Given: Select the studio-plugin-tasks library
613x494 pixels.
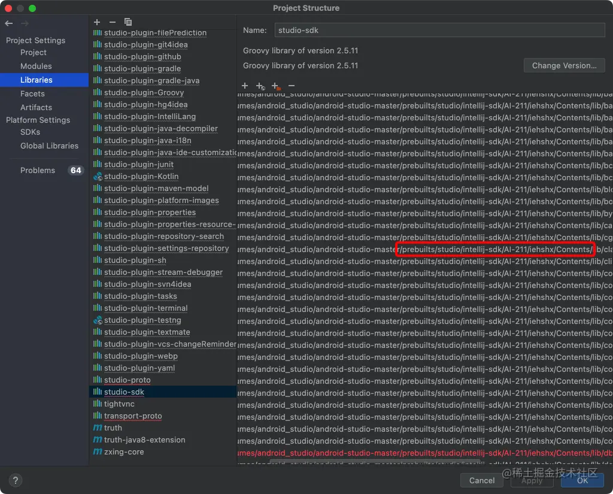Looking at the screenshot, I should tap(140, 296).
